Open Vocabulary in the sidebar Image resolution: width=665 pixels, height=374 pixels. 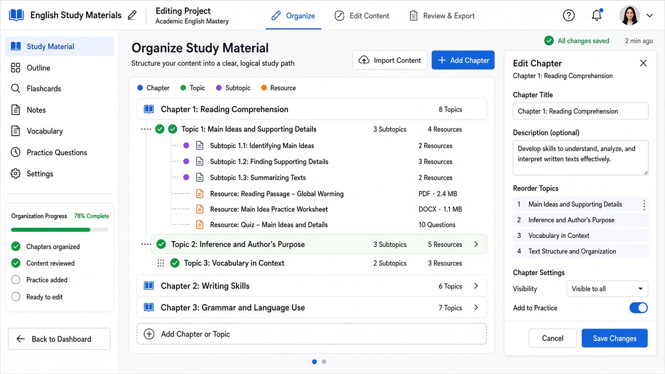tap(59, 131)
